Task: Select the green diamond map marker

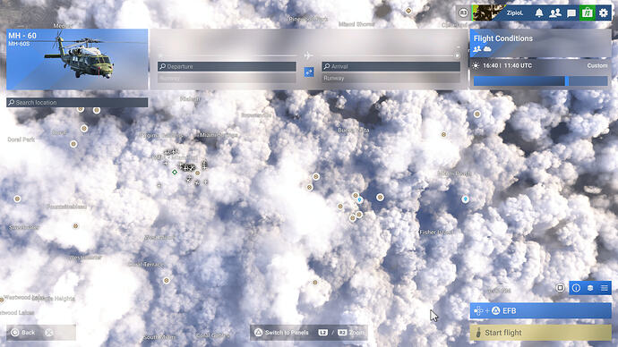Action: (x=175, y=172)
